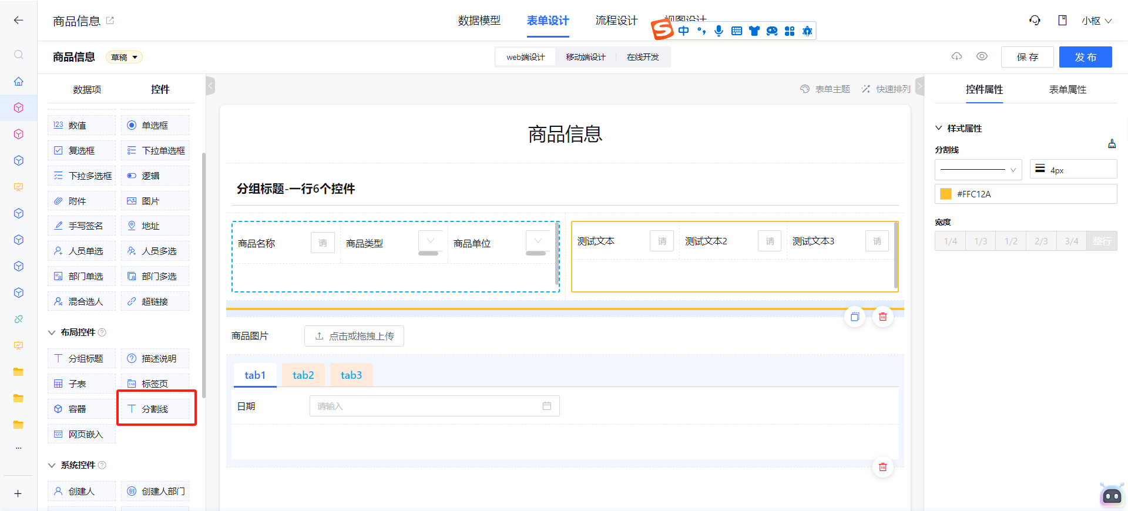Switch to 在线开发 tab
1128x511 pixels.
643,57
